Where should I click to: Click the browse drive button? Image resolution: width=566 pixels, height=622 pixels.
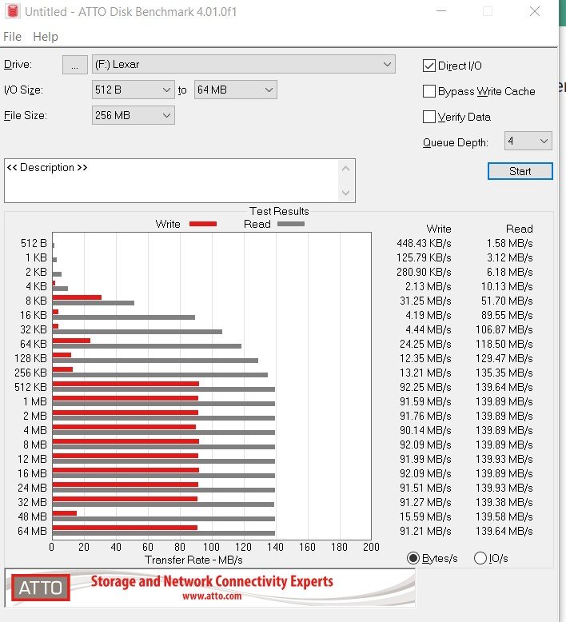click(75, 65)
